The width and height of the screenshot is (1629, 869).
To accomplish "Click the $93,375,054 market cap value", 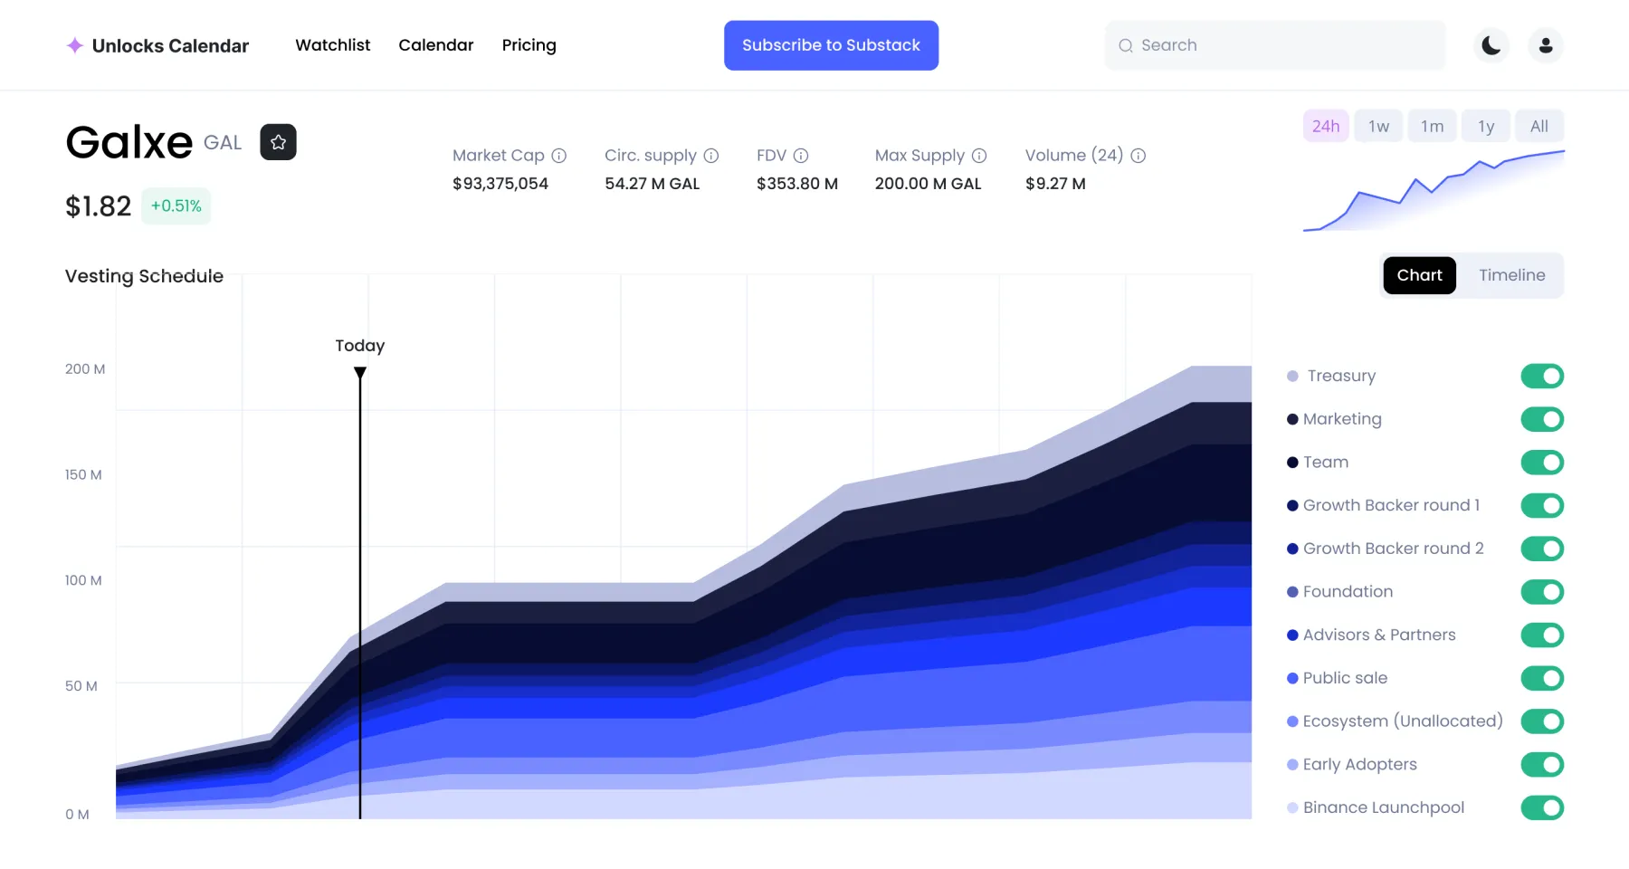I will pyautogui.click(x=500, y=184).
